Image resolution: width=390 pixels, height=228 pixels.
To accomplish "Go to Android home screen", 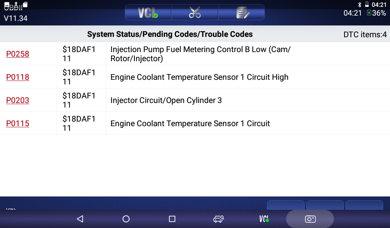I will pyautogui.click(x=126, y=219).
